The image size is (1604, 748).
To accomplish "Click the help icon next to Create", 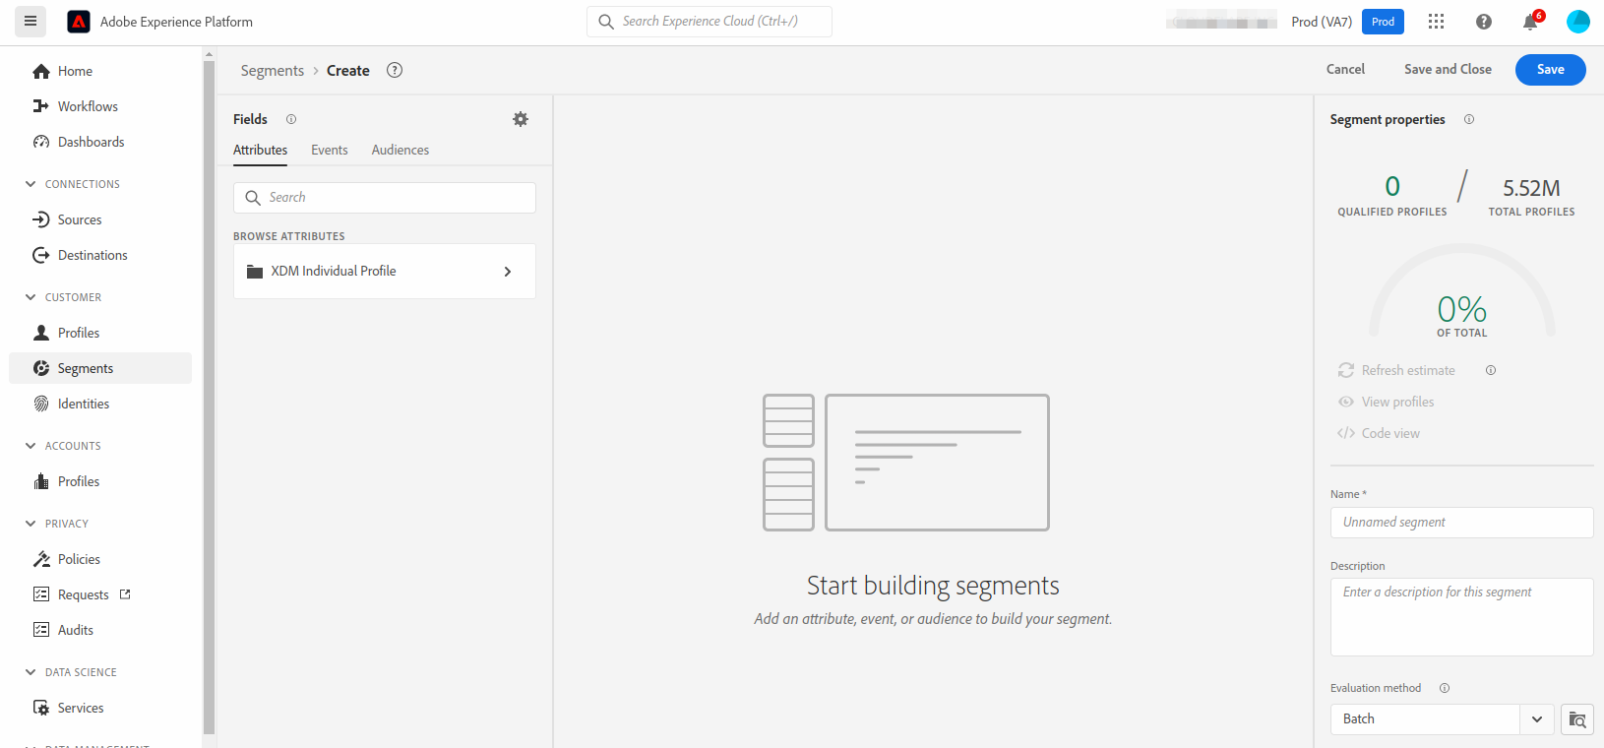I will click(x=395, y=70).
